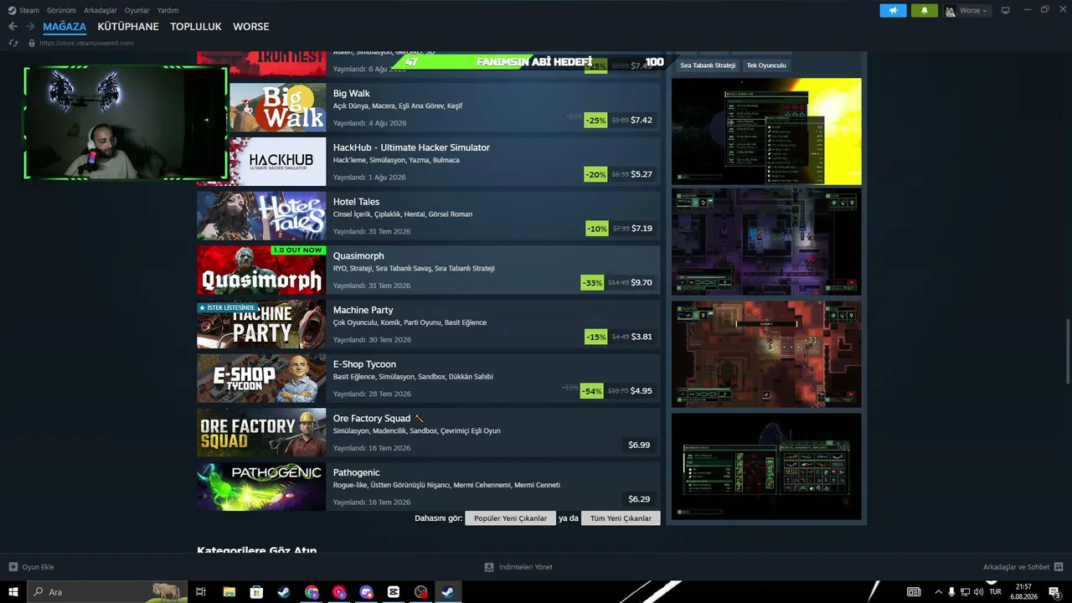Image resolution: width=1072 pixels, height=603 pixels.
Task: Click the E-Shop Tycoon -54% discount badge
Action: 593,391
